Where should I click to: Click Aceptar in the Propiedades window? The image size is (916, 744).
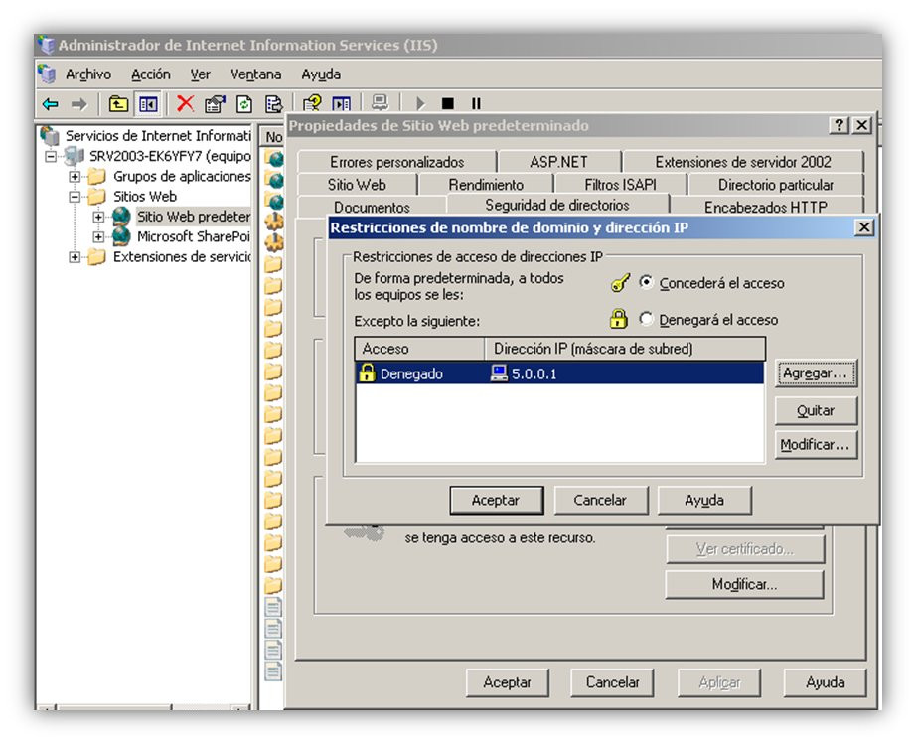point(507,682)
